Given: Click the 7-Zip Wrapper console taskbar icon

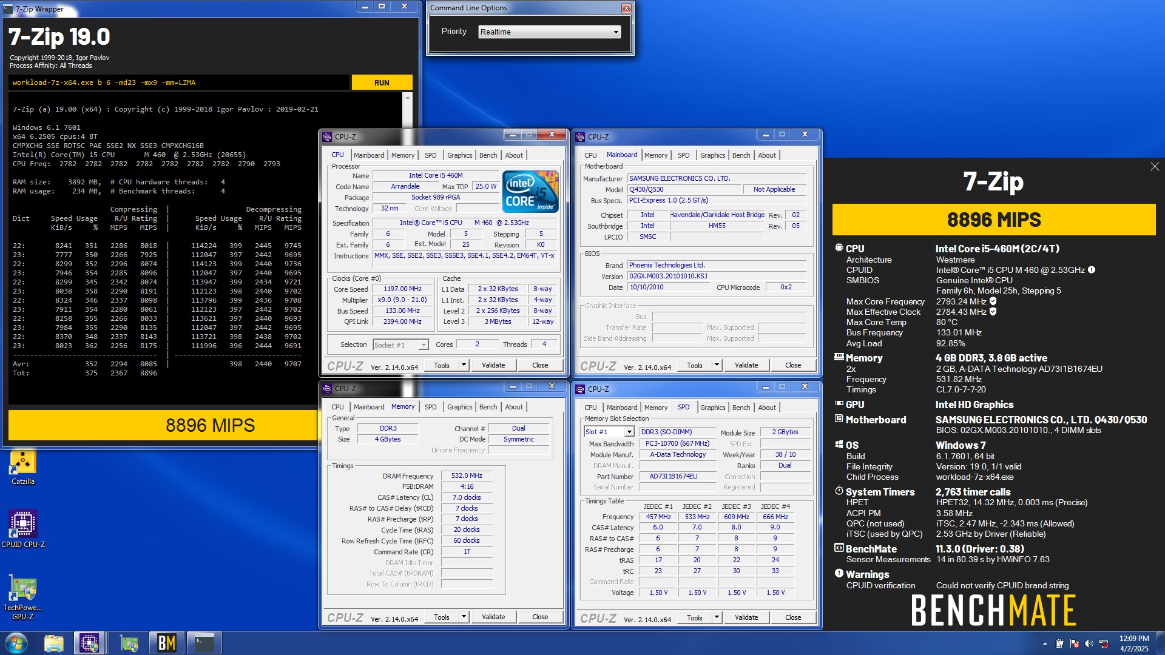Looking at the screenshot, I should pyautogui.click(x=204, y=643).
